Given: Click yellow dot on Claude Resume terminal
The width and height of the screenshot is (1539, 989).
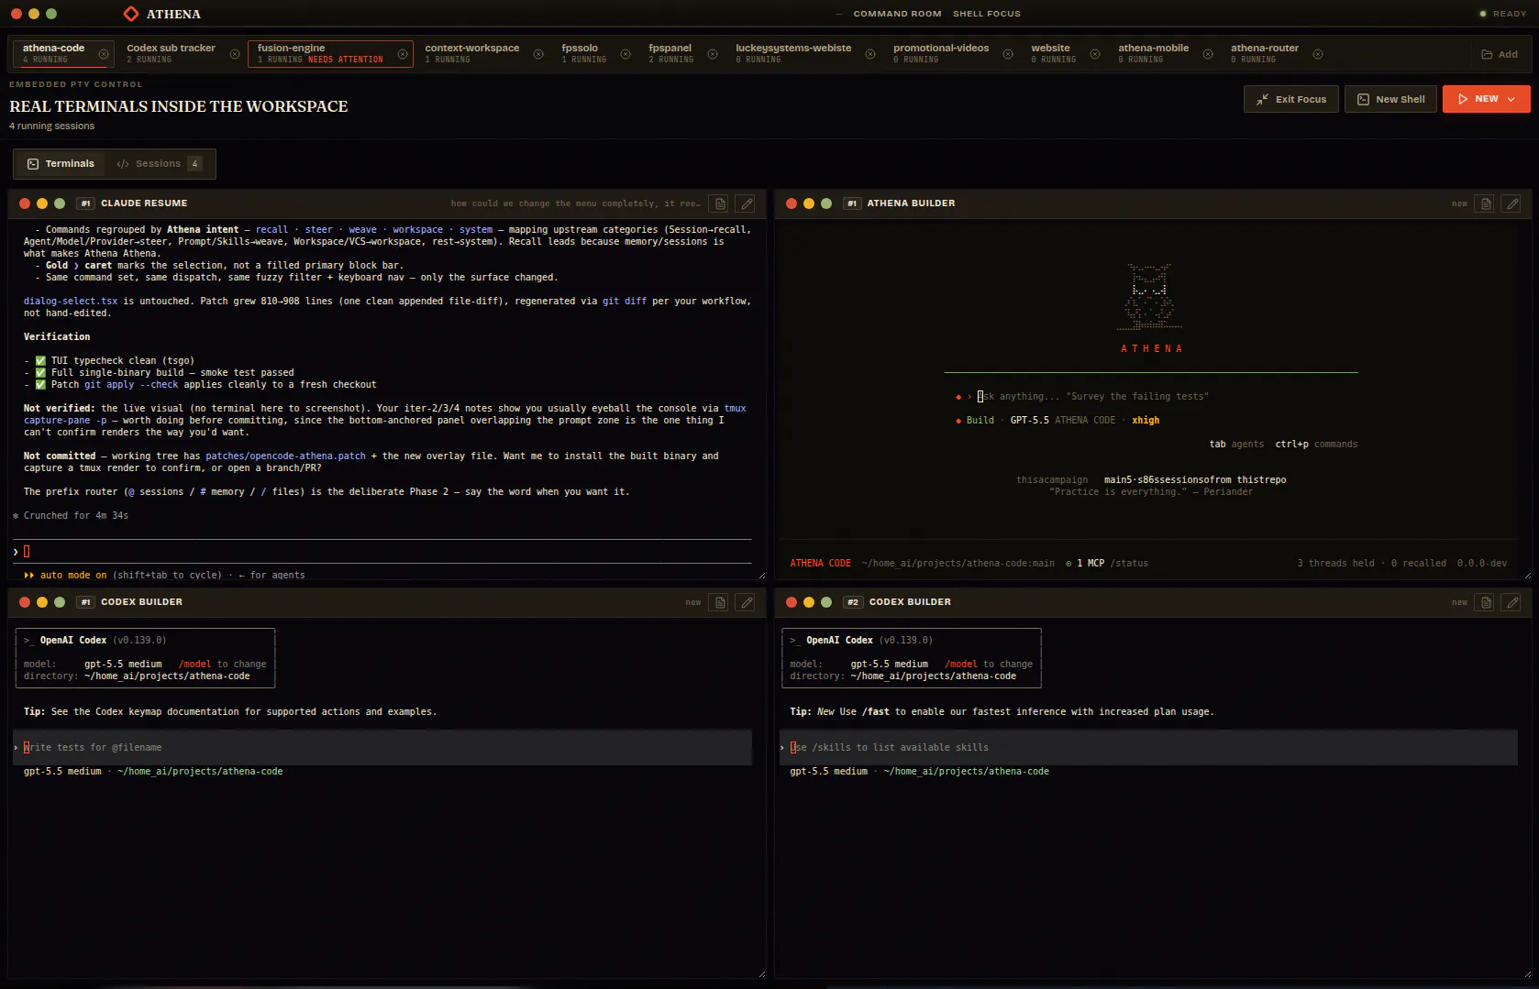Looking at the screenshot, I should click(x=42, y=203).
